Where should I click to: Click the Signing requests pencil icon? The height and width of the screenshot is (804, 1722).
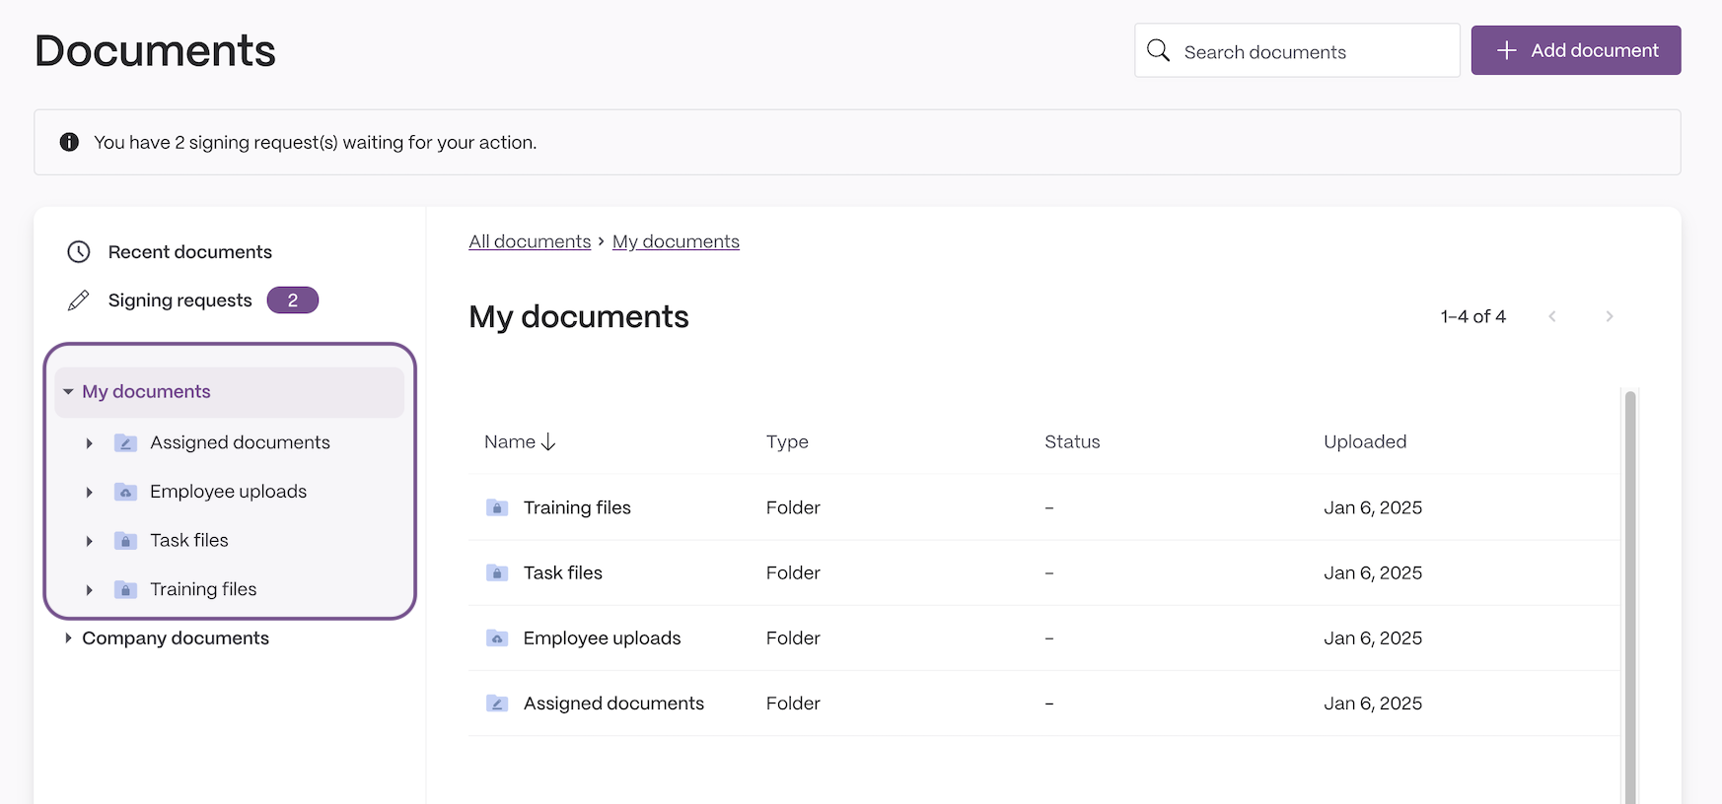coord(79,301)
